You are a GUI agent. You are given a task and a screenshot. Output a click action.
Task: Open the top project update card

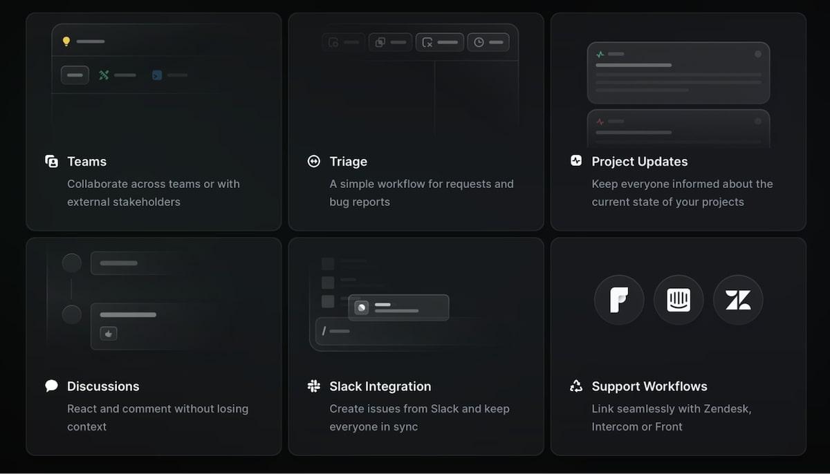click(678, 72)
